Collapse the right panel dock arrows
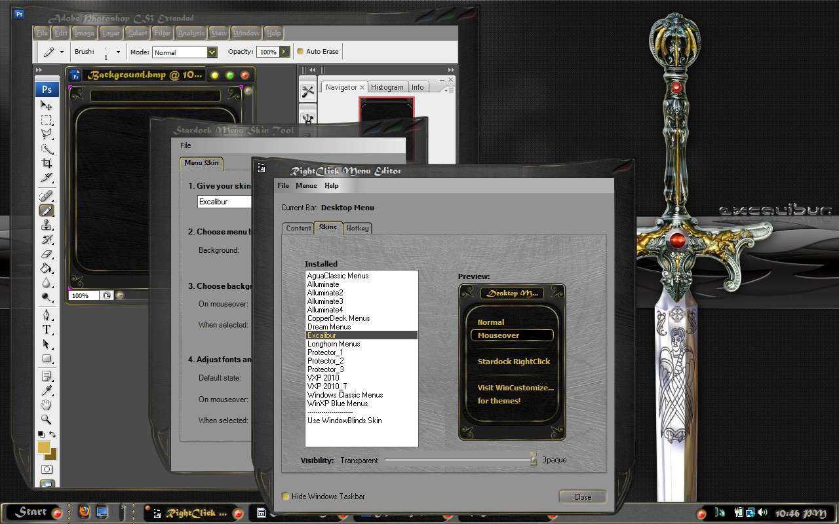The image size is (839, 524). [x=451, y=70]
